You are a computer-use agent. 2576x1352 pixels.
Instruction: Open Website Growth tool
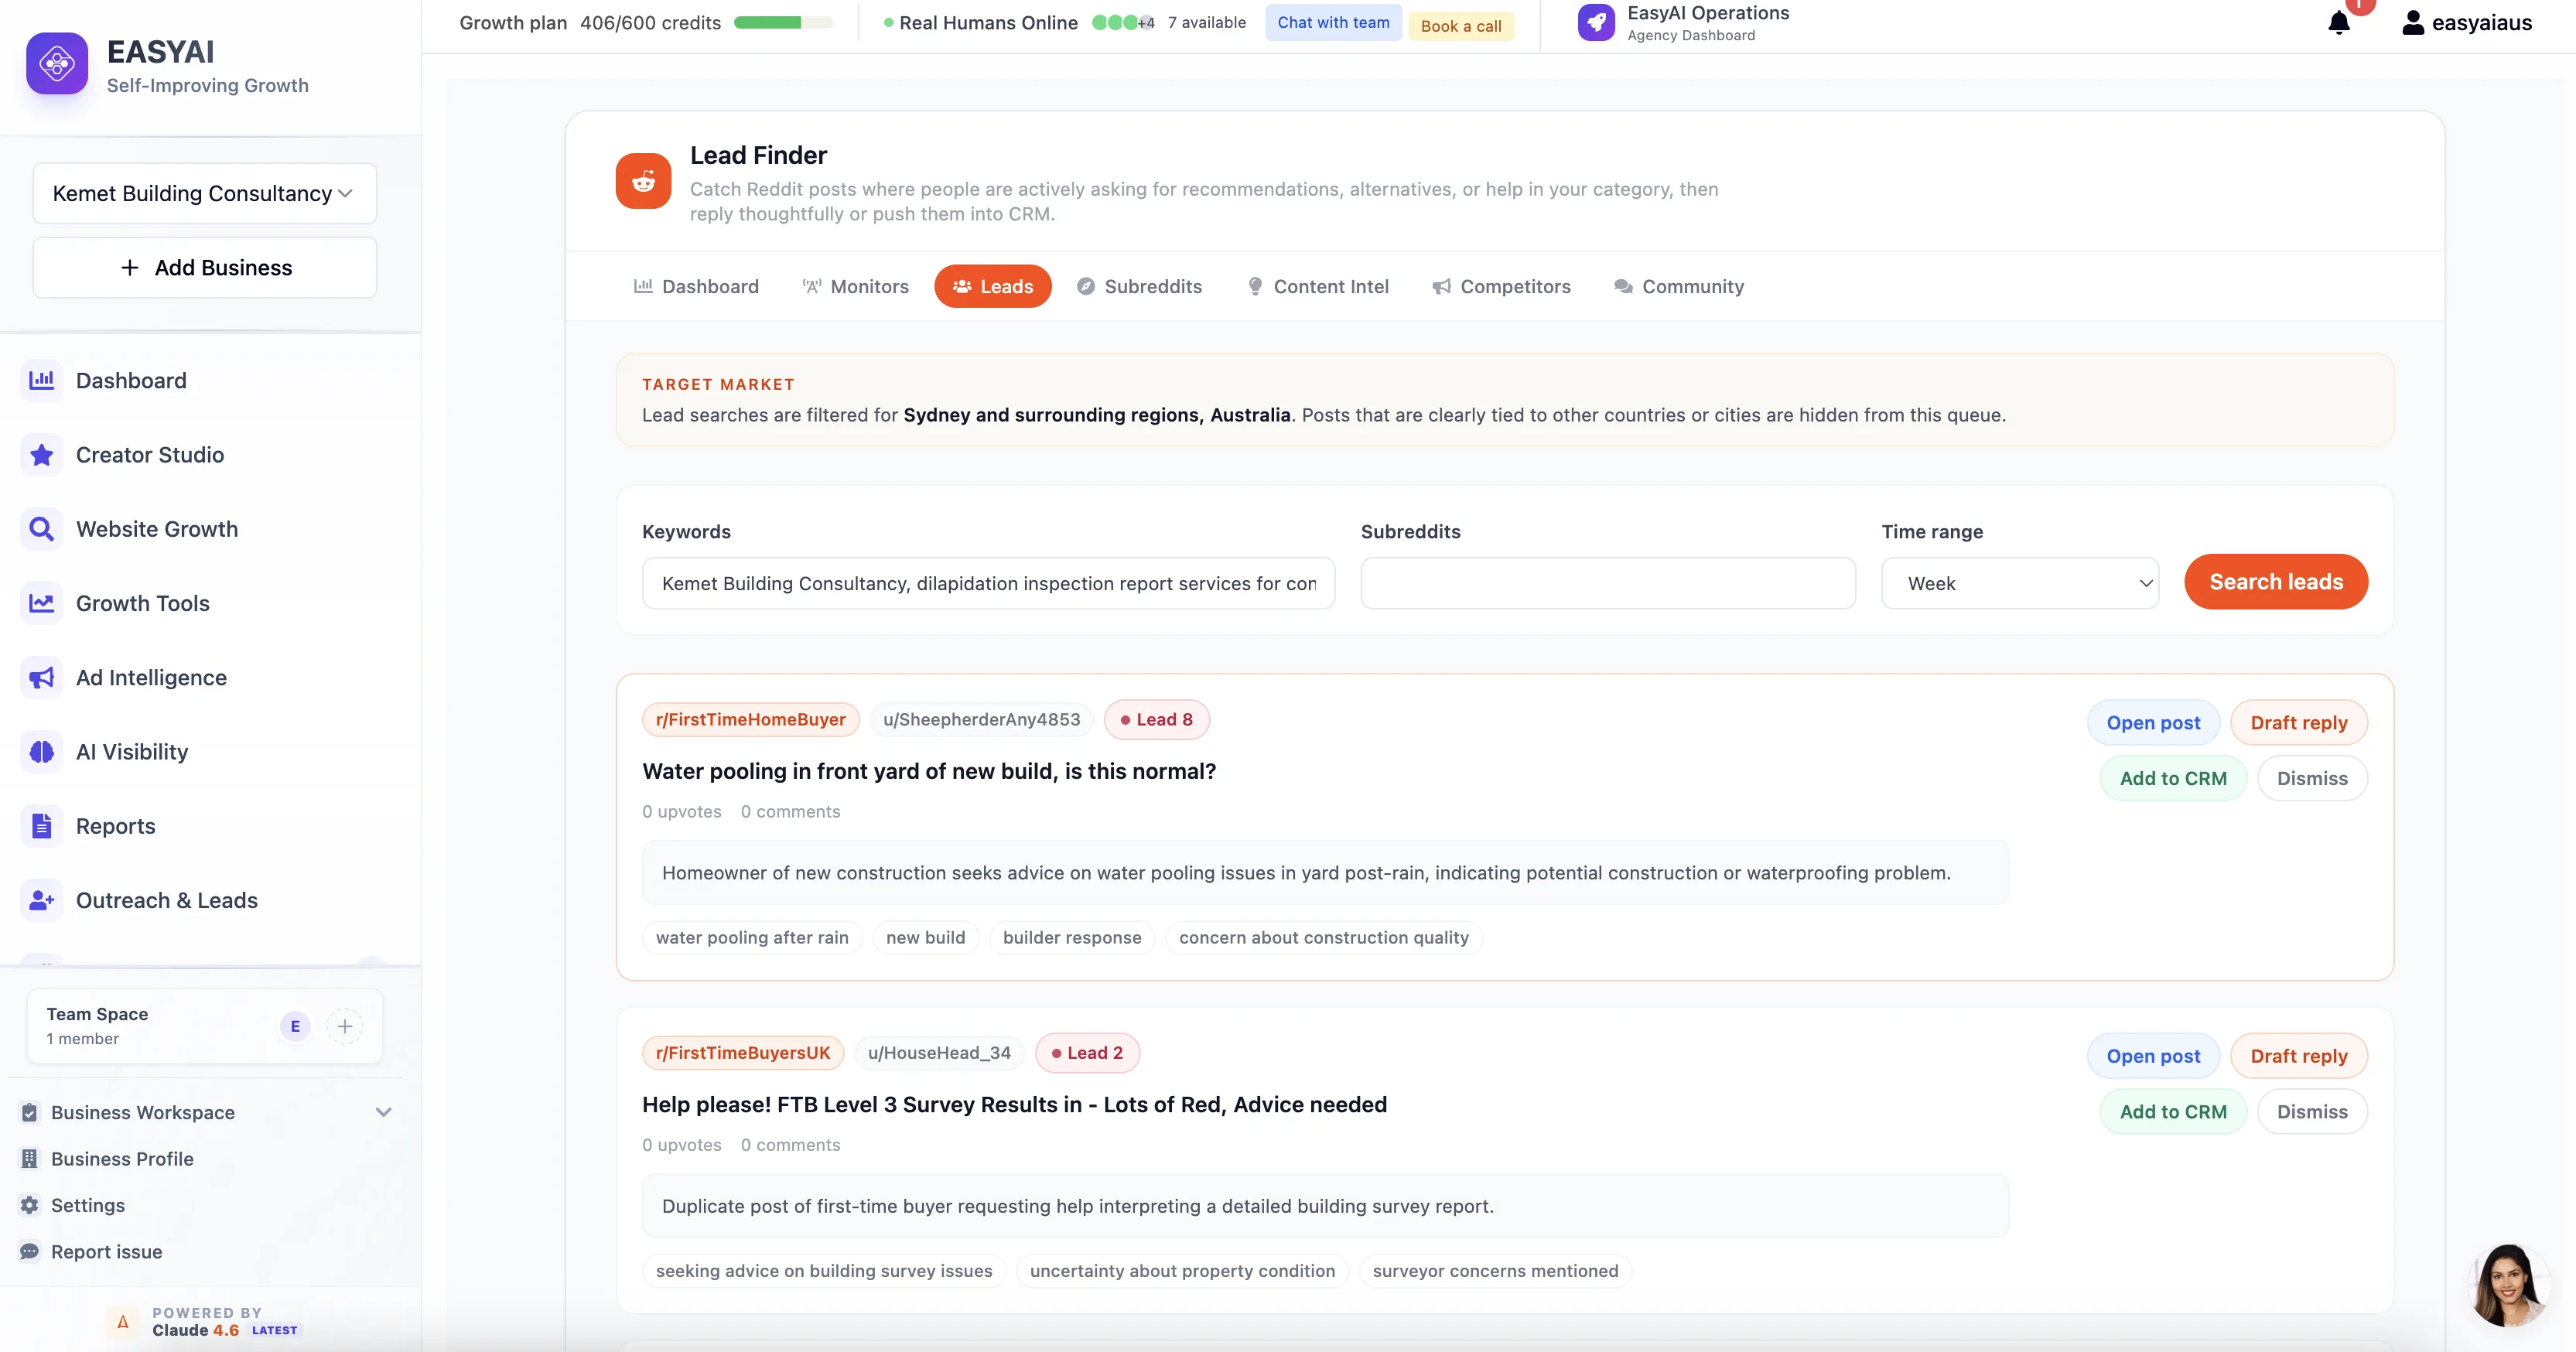click(x=157, y=529)
